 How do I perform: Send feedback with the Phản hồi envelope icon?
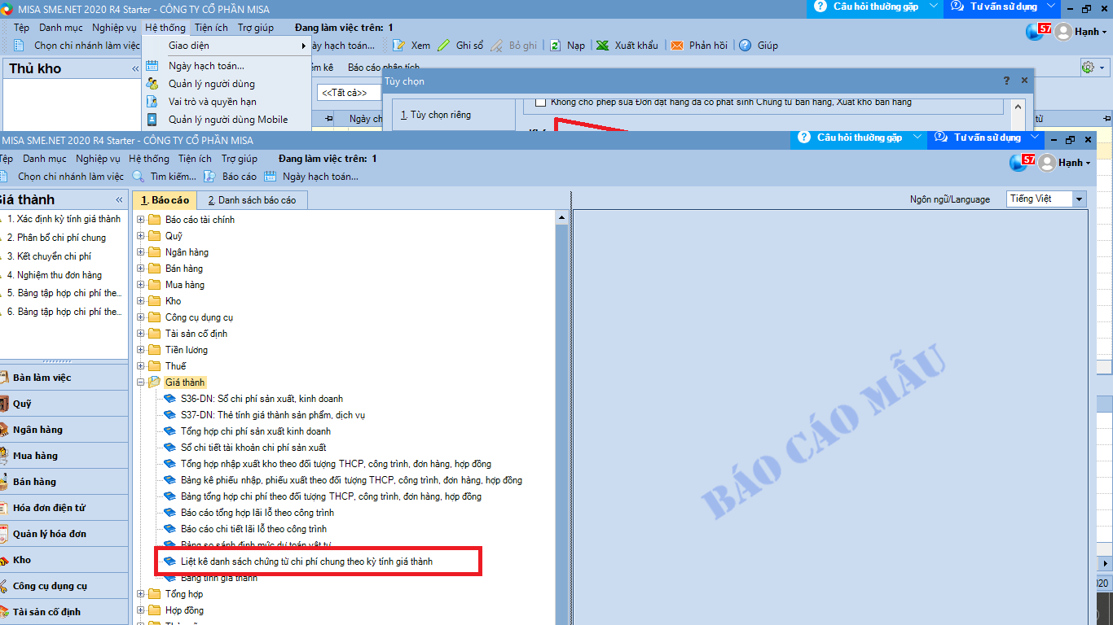pos(677,46)
